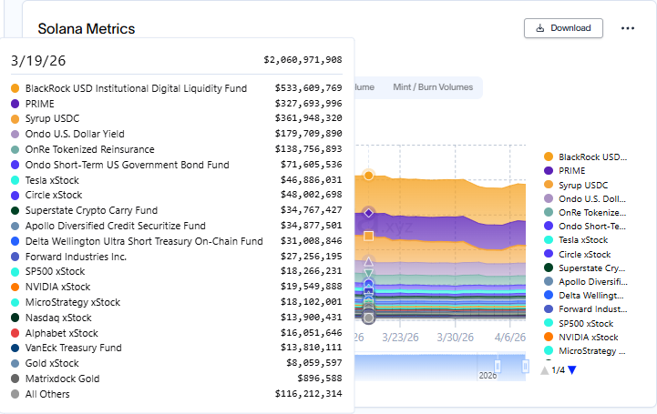
Task: Click the purple diamond PRIME data marker
Action: 368,212
